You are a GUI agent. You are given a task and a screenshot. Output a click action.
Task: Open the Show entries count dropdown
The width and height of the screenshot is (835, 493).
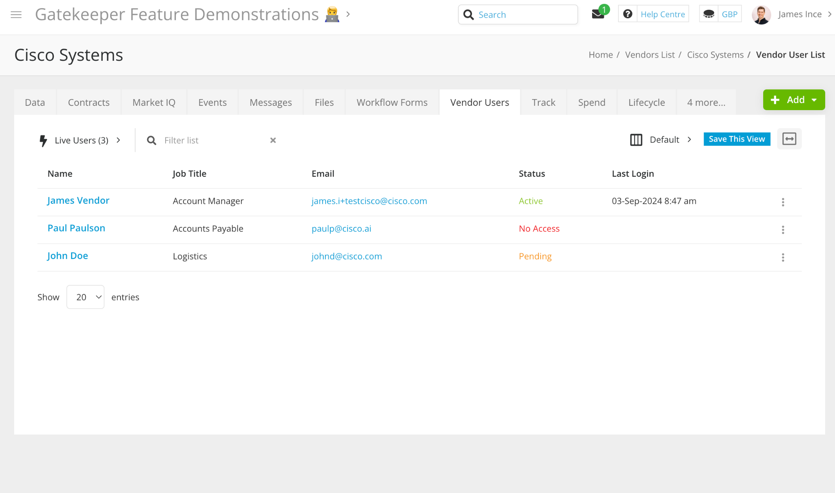point(86,297)
